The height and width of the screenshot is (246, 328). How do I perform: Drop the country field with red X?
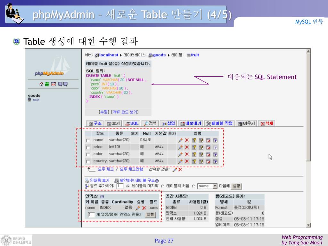pos(187,161)
